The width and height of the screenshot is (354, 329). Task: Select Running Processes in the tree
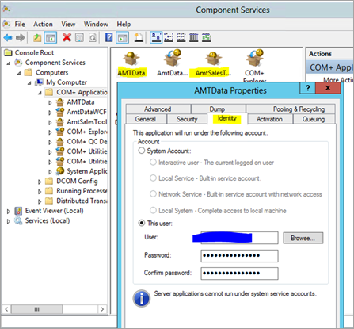tap(82, 191)
